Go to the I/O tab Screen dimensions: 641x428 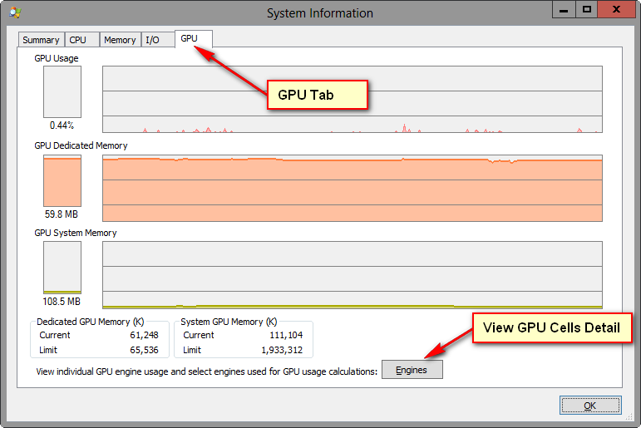tap(153, 40)
